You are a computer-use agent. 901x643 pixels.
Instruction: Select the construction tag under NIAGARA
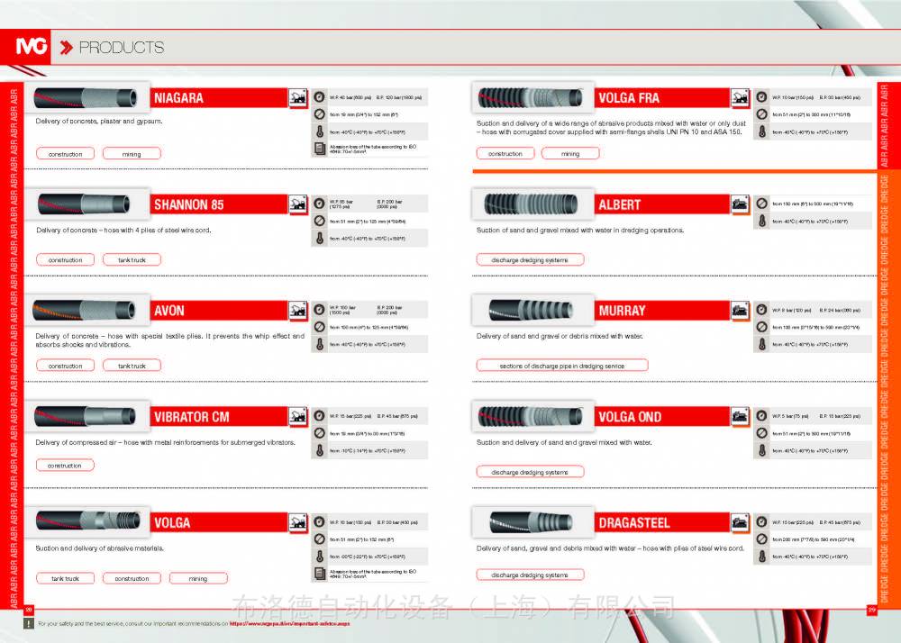[x=65, y=154]
